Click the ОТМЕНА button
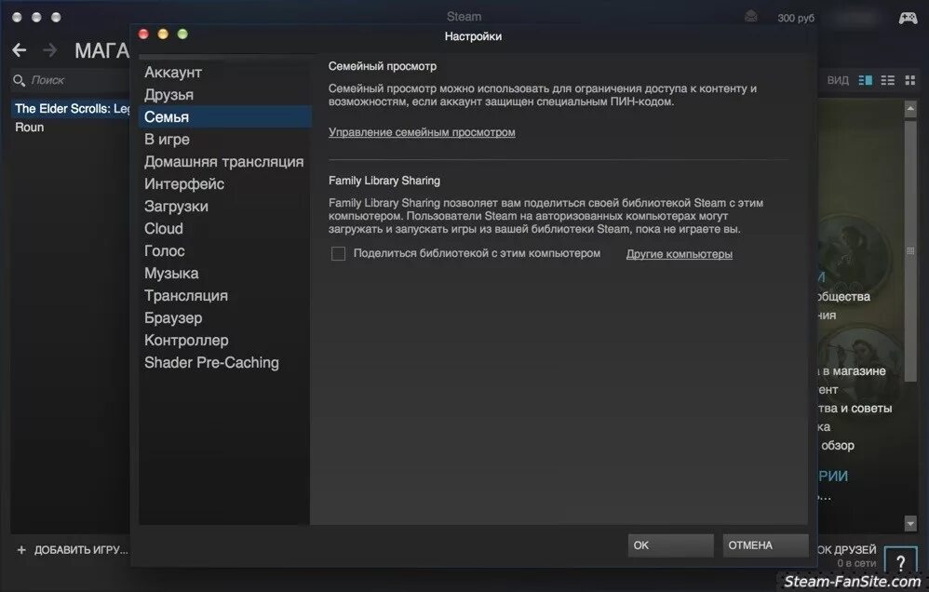Viewport: 929px width, 592px height. [x=765, y=545]
